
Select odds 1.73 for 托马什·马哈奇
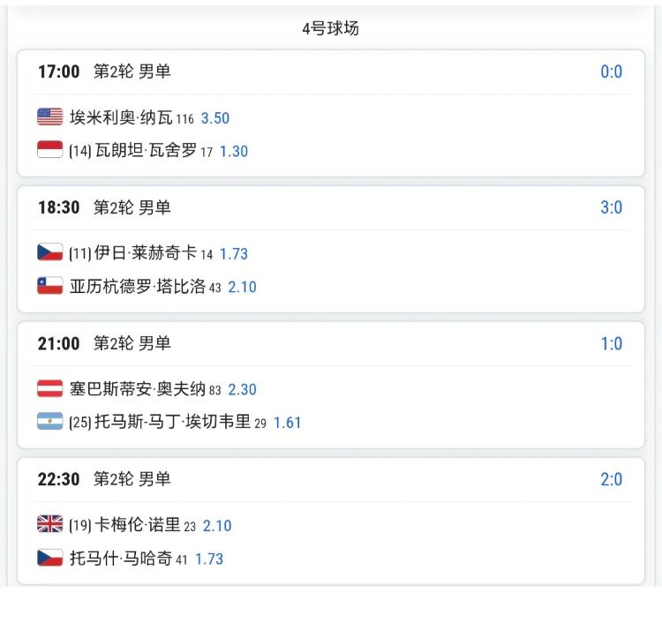tap(209, 559)
